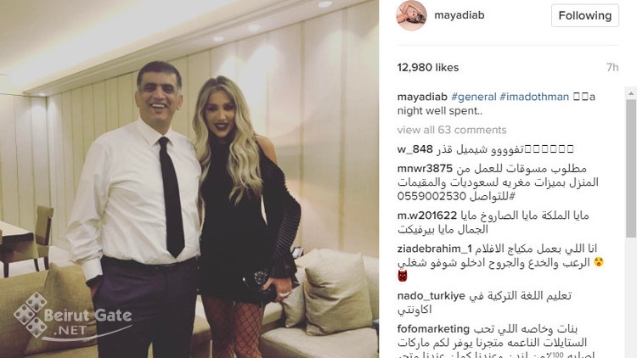Click the comments scrollbar thumb
This screenshot has width=637, height=358.
point(631,168)
